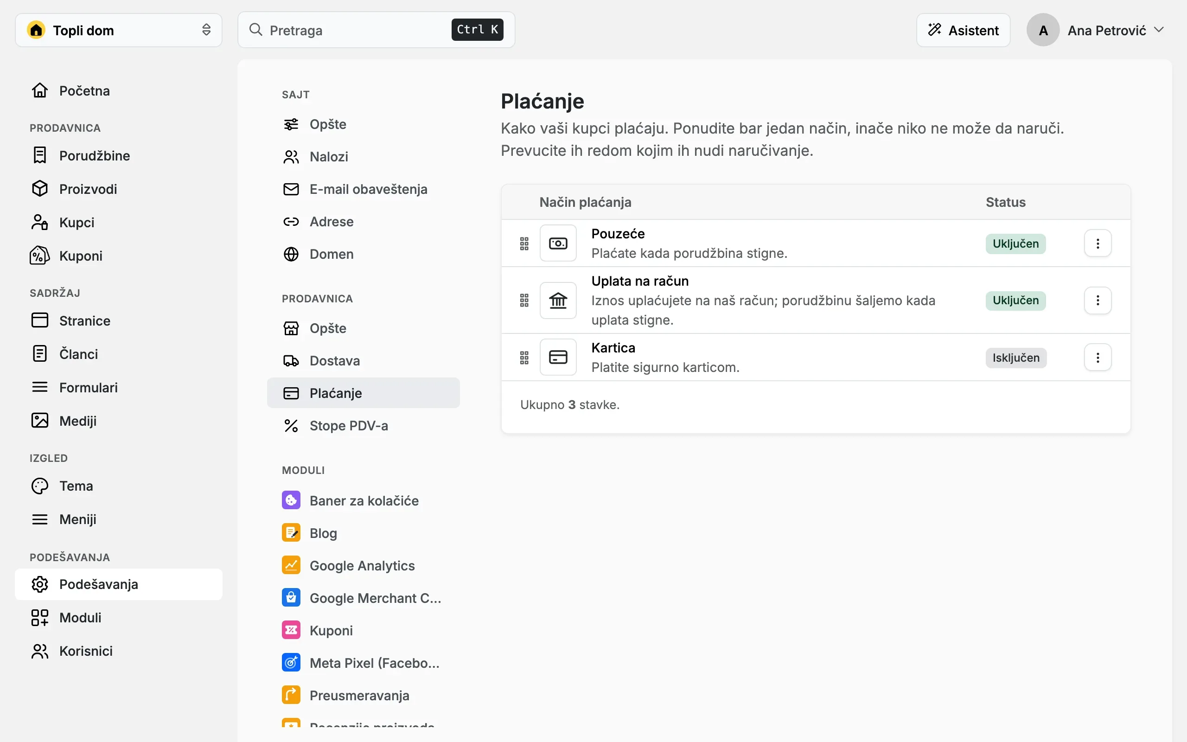Open the Google Analytics module
The height and width of the screenshot is (742, 1187).
point(363,565)
